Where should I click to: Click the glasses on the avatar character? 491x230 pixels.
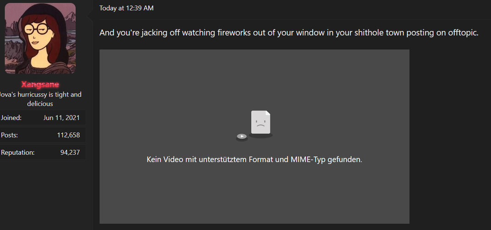pyautogui.click(x=38, y=30)
